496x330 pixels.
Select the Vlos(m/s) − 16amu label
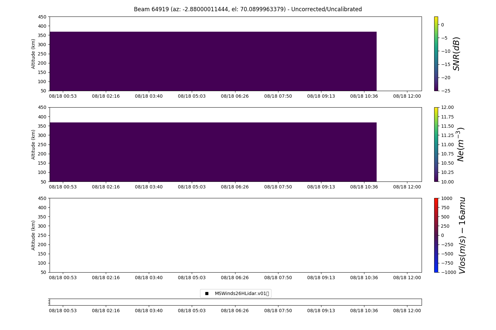coord(462,235)
